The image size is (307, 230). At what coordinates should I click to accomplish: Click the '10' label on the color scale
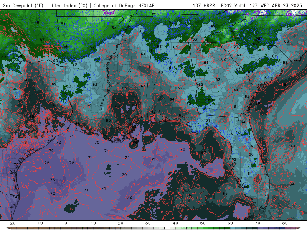(x=93, y=223)
